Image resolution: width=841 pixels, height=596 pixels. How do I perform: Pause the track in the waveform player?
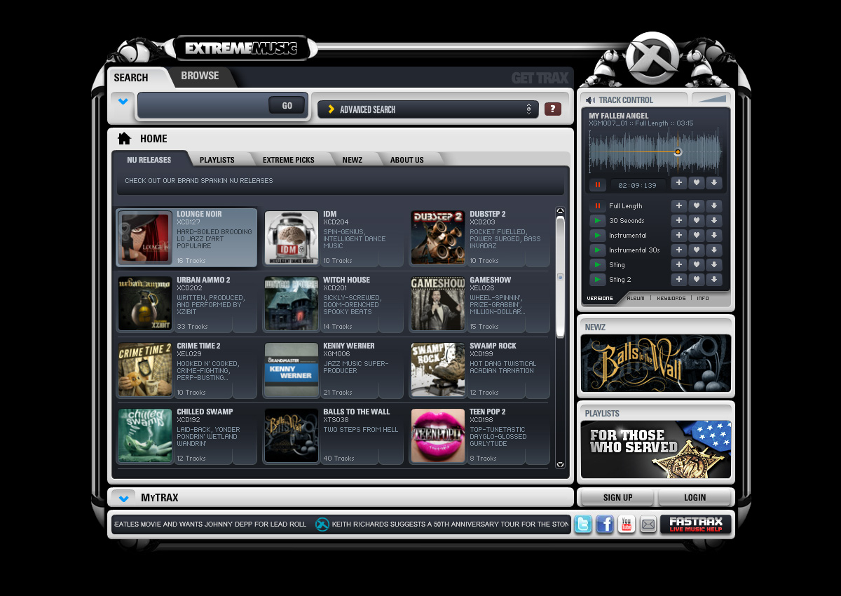598,184
